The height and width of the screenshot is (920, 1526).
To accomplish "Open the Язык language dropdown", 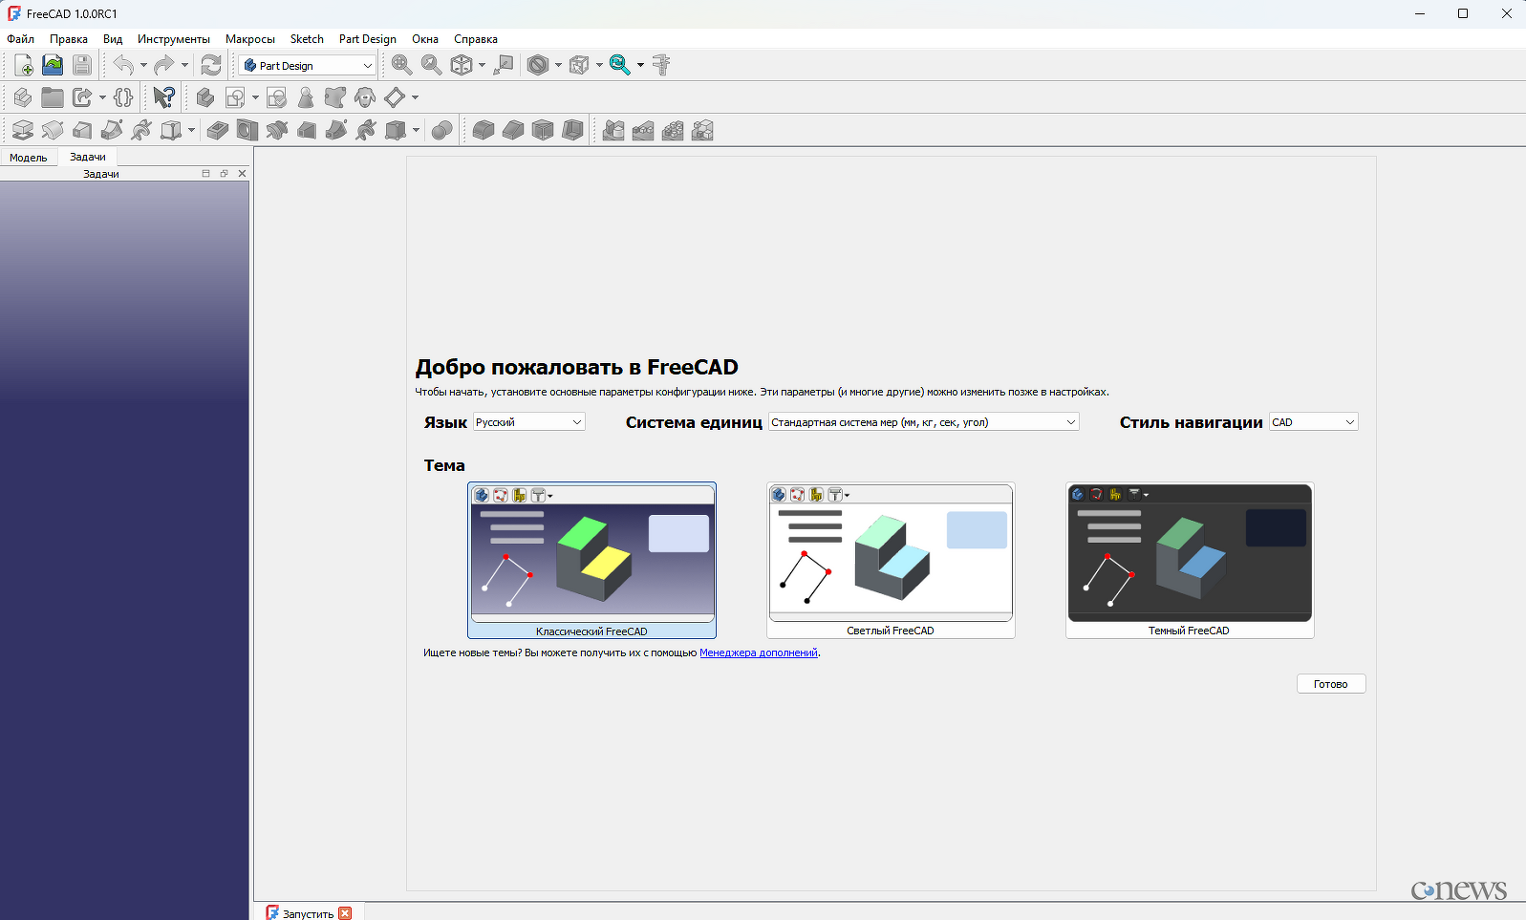I will click(x=529, y=422).
